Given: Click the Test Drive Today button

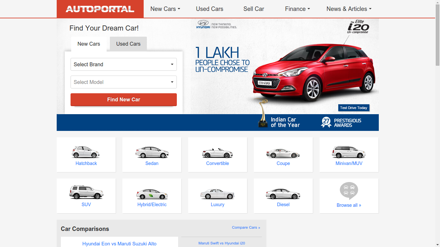Looking at the screenshot, I should (x=354, y=108).
